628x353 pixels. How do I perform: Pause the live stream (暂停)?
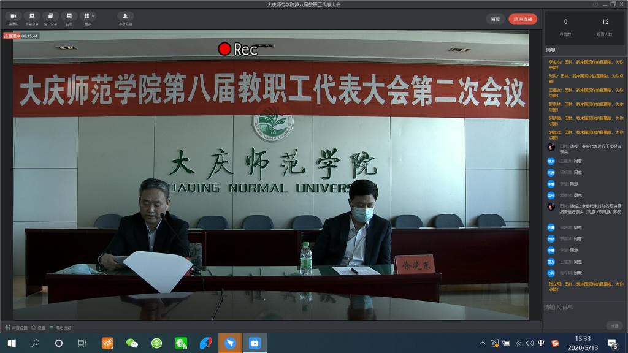point(495,19)
